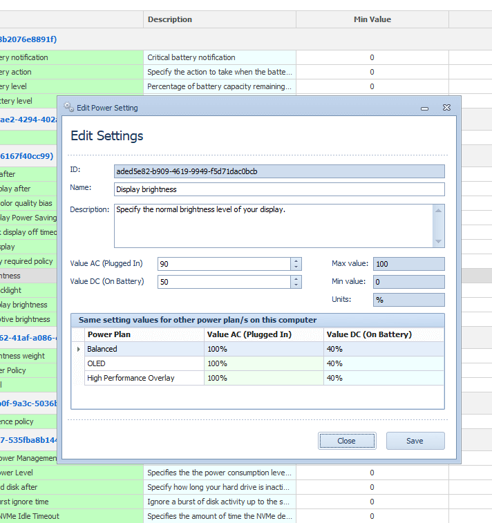Select the 'NVMe Idle Timeout' setting row
Image resolution: width=492 pixels, height=523 pixels.
[x=72, y=516]
